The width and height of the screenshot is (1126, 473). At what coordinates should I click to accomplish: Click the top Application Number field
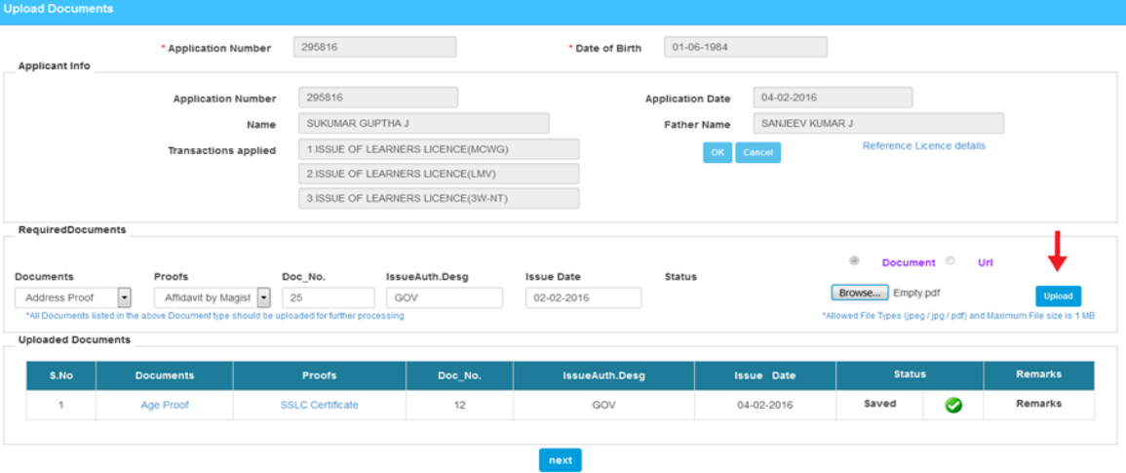point(374,47)
